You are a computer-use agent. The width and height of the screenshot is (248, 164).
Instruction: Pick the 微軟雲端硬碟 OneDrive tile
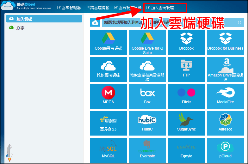(x=108, y=70)
